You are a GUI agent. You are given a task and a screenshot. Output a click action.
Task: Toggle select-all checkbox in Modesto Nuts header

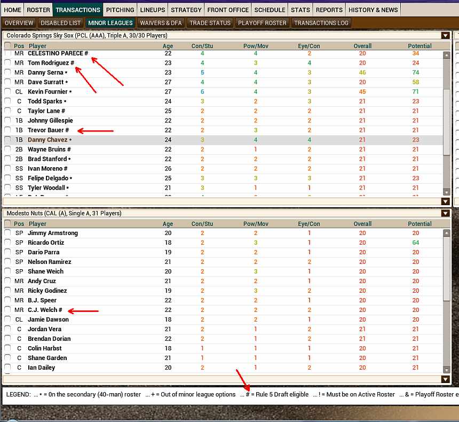tap(8, 224)
